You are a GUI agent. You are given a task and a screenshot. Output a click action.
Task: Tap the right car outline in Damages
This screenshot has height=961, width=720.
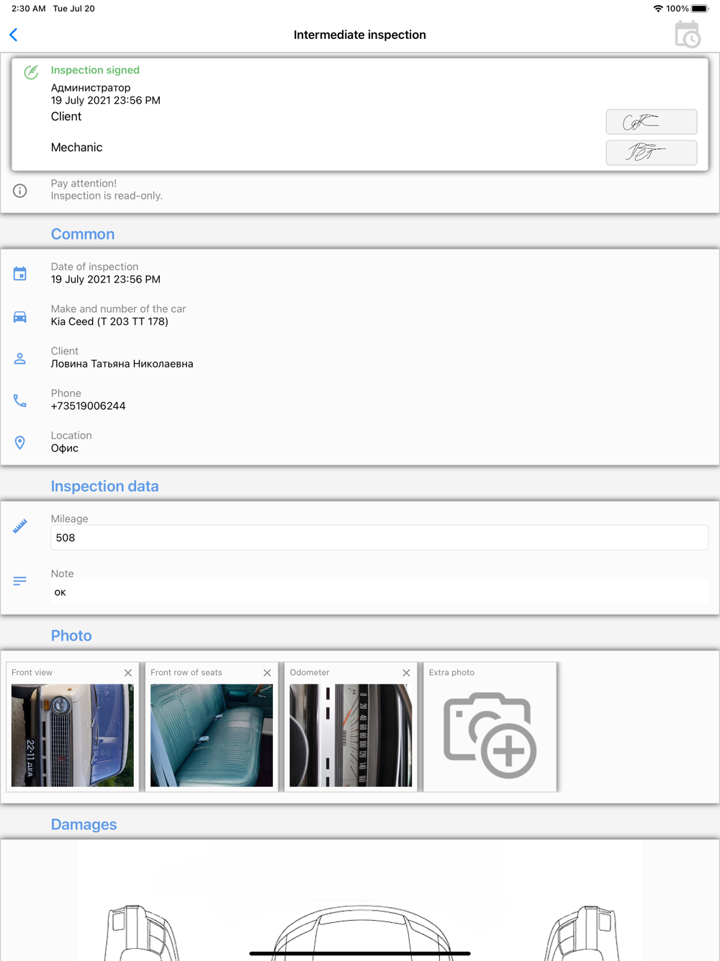tap(582, 933)
